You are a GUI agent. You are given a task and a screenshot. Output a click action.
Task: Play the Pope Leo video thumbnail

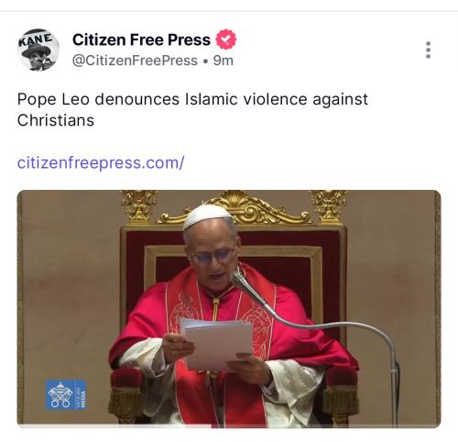click(229, 309)
